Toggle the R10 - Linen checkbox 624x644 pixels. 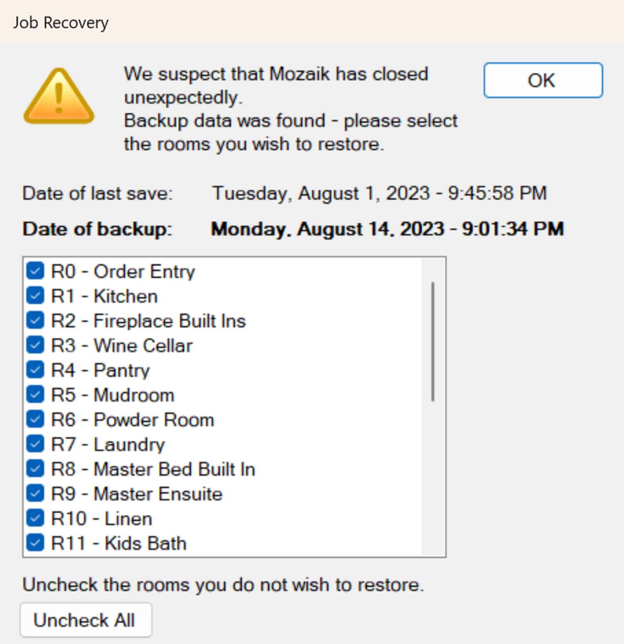pos(35,518)
